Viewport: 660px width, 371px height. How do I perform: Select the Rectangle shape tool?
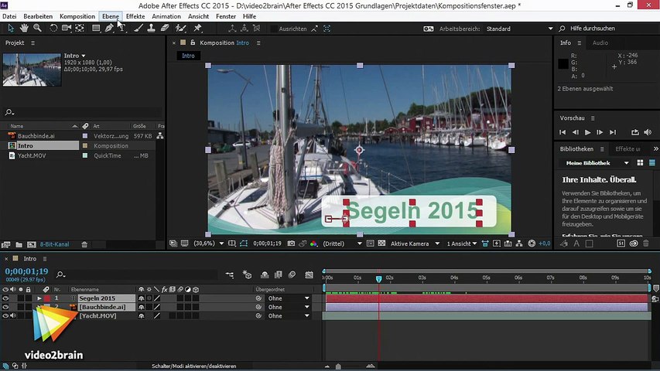(96, 28)
